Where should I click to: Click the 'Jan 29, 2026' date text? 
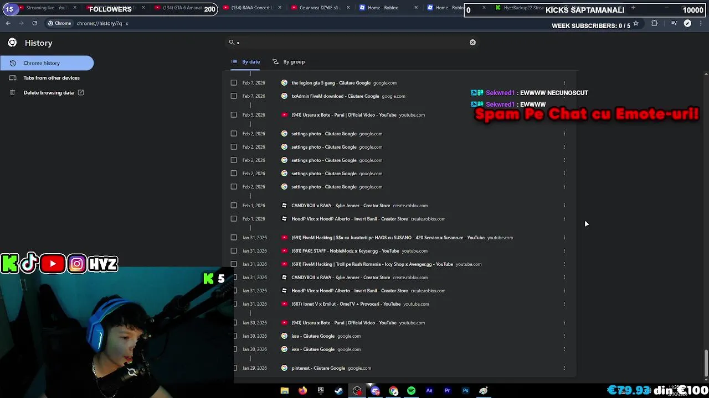pyautogui.click(x=254, y=368)
